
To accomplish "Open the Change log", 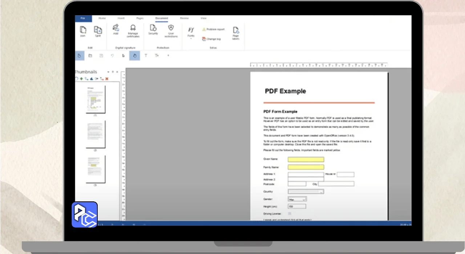I will coord(211,39).
